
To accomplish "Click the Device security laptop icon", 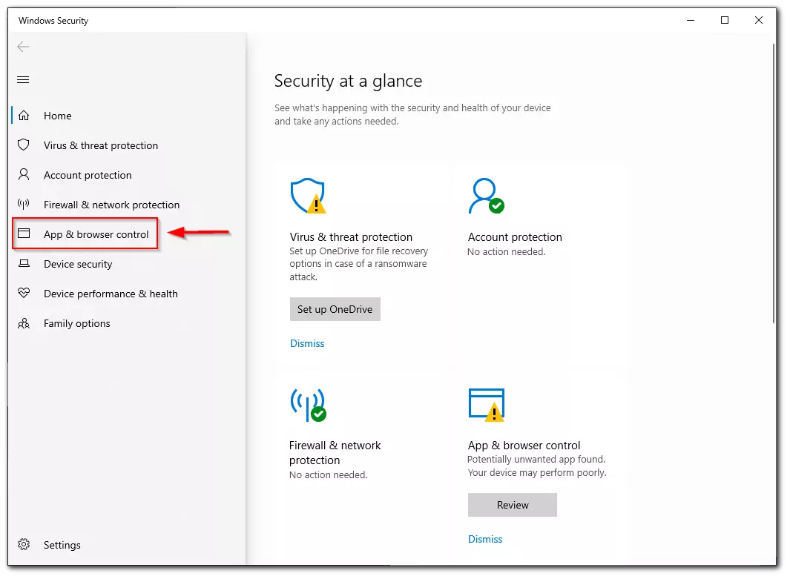I will pyautogui.click(x=24, y=263).
